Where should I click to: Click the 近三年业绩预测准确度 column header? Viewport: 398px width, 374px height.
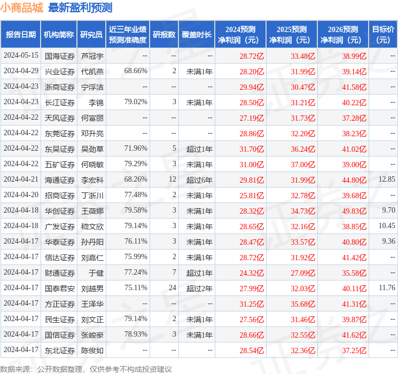128,35
